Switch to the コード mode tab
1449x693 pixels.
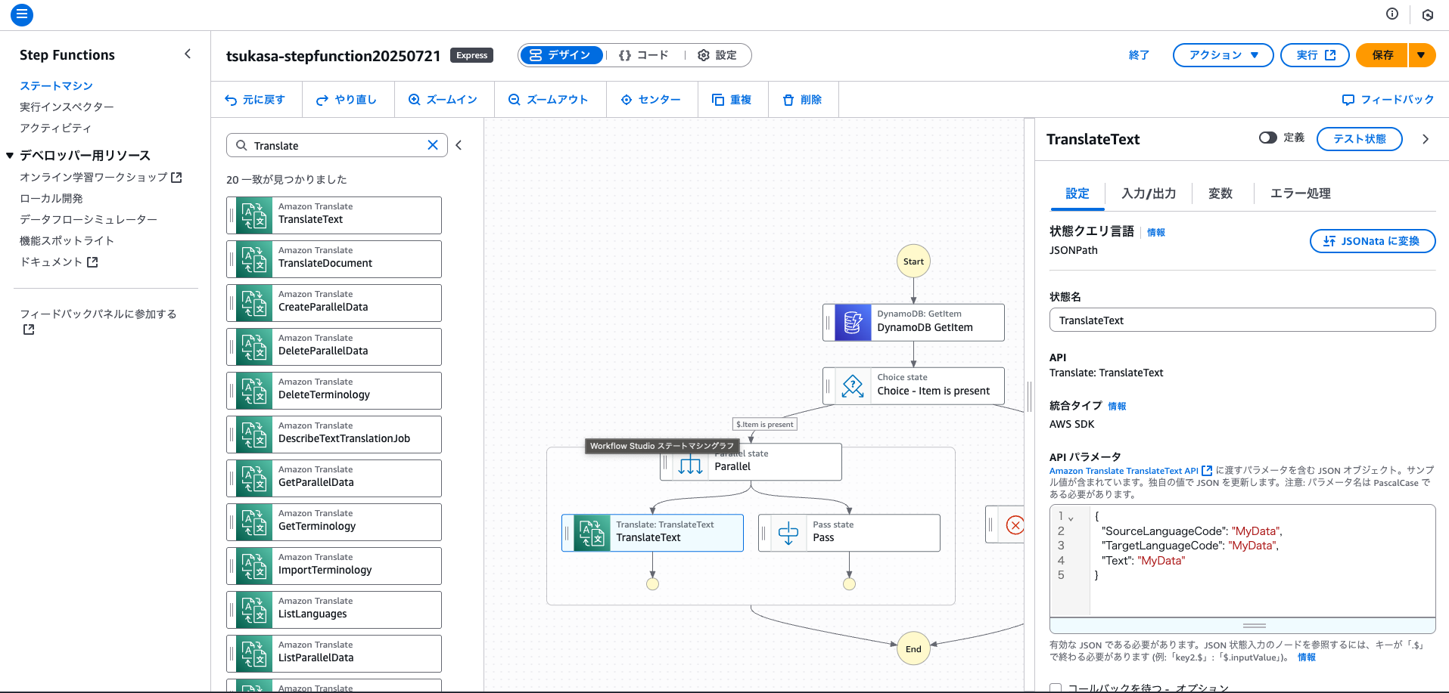coord(644,55)
